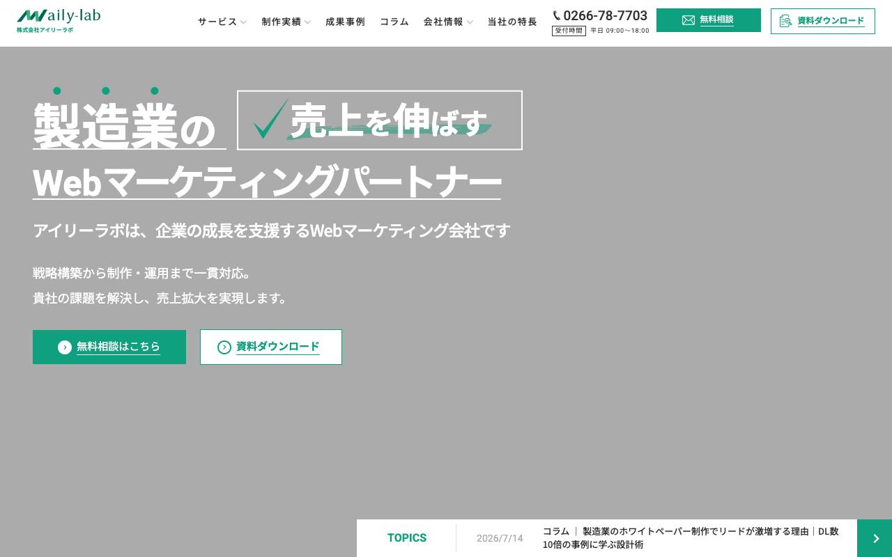
Task: Click the 受付時間 label
Action: point(569,31)
